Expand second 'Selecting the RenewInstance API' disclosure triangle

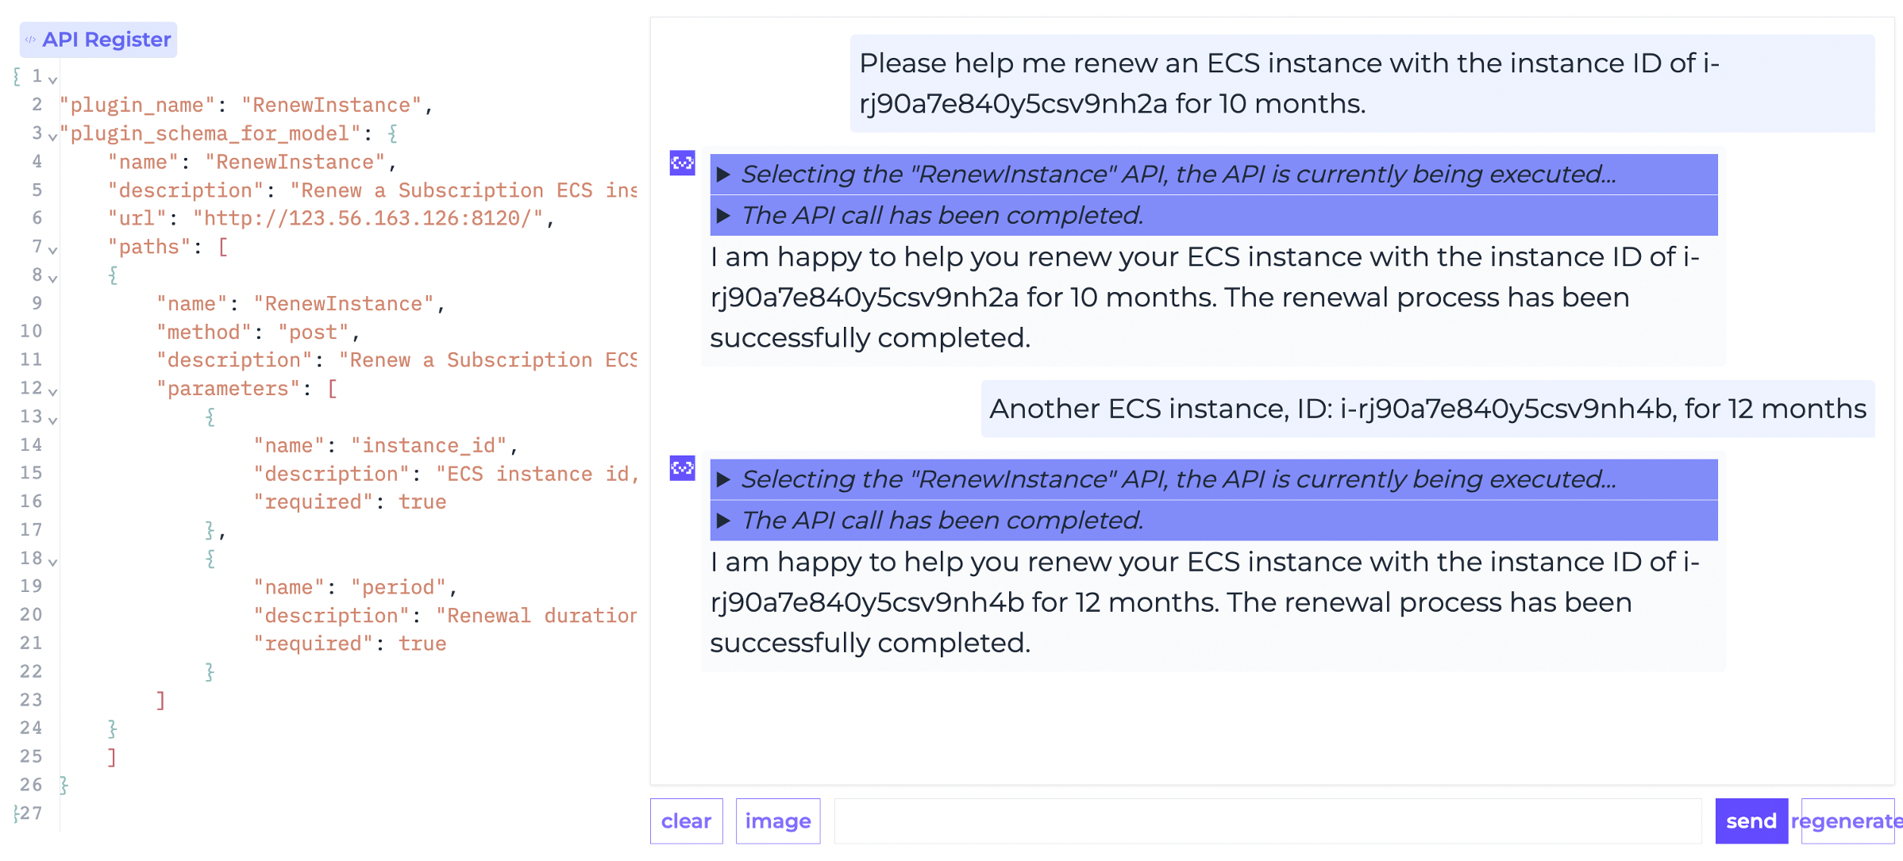722,479
